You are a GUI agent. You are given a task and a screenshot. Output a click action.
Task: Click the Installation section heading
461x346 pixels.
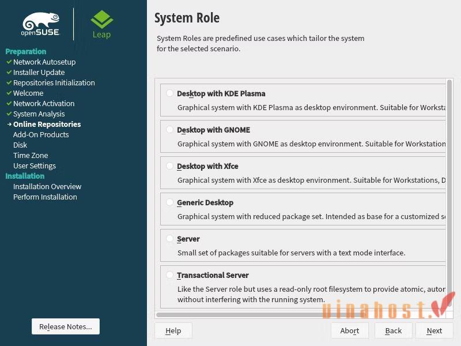point(25,176)
